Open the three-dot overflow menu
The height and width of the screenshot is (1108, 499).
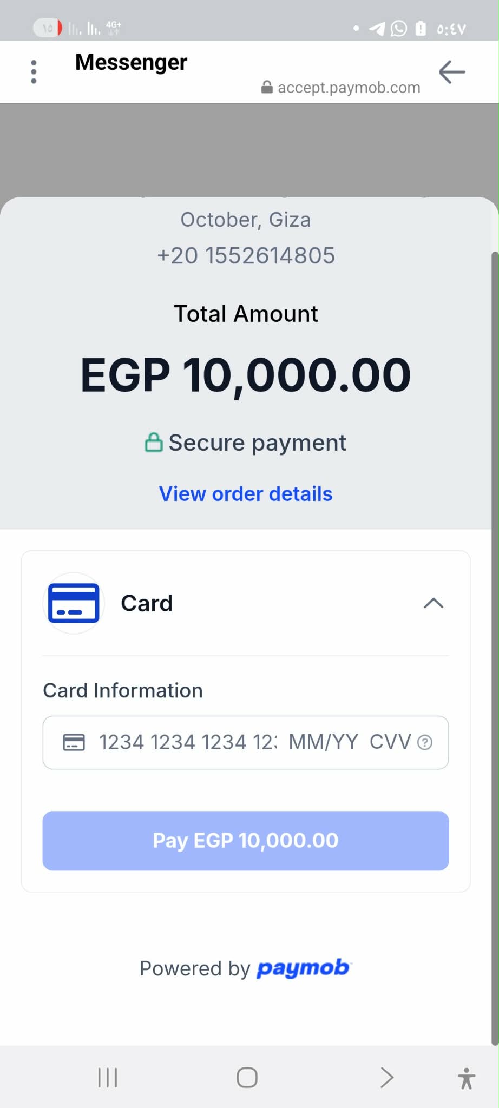[x=34, y=72]
